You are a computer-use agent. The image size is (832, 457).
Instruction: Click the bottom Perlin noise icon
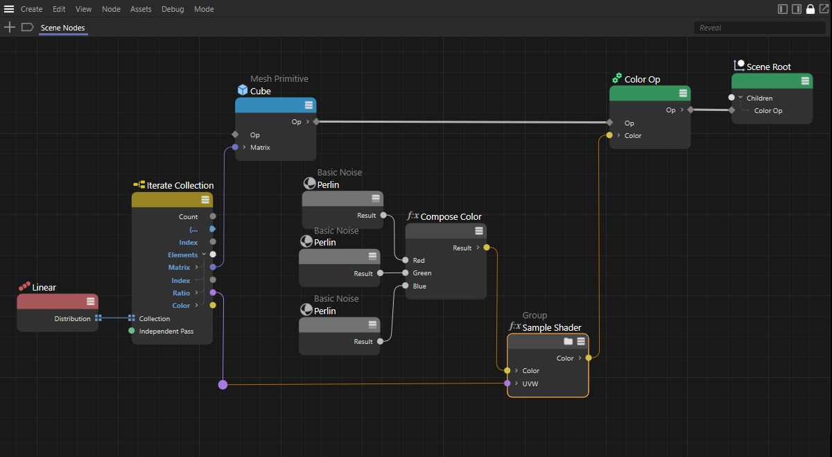pos(306,310)
